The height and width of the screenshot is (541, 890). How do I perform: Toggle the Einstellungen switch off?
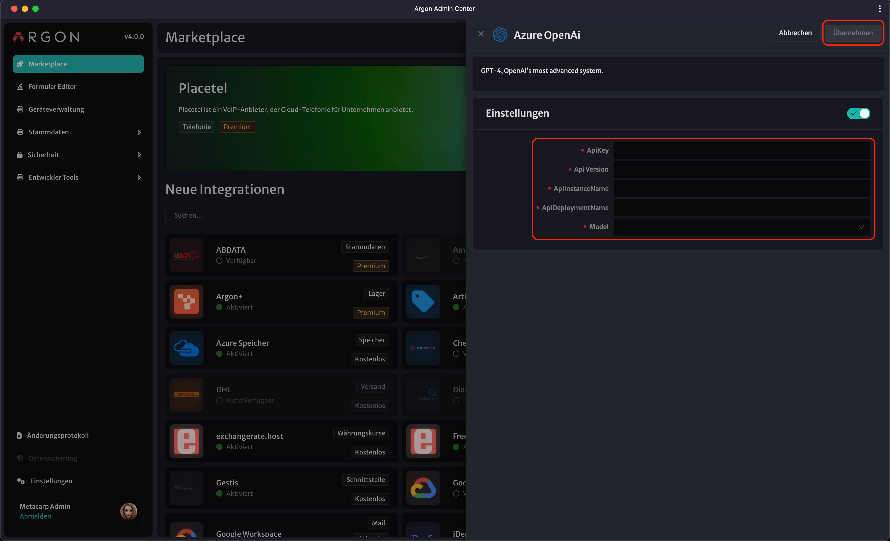[858, 113]
